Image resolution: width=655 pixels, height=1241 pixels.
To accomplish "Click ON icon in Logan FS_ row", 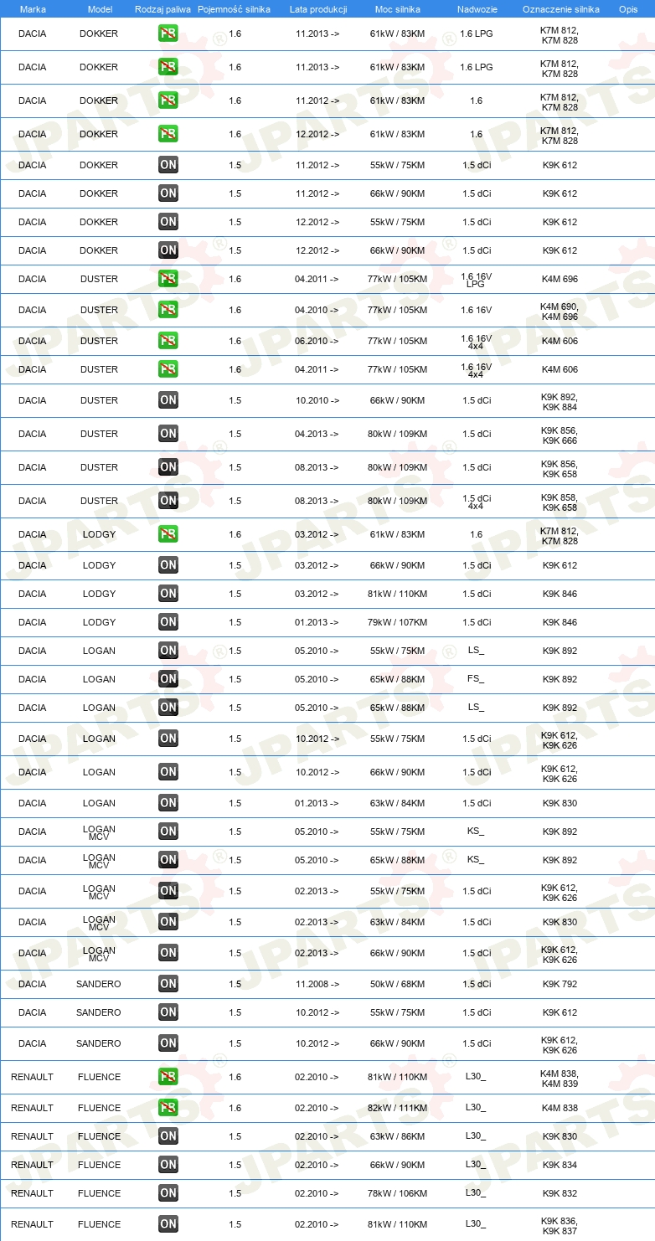I will (x=168, y=679).
